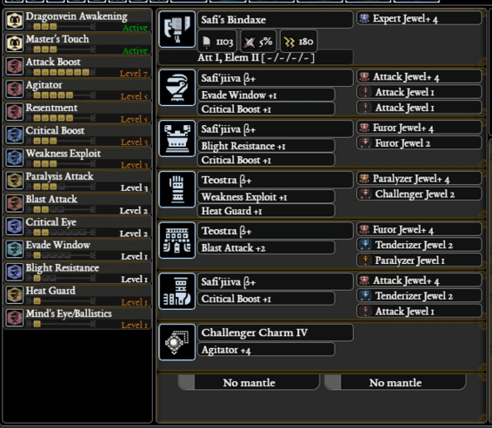
Task: Click the Teostra gloves armor icon
Action: [177, 189]
